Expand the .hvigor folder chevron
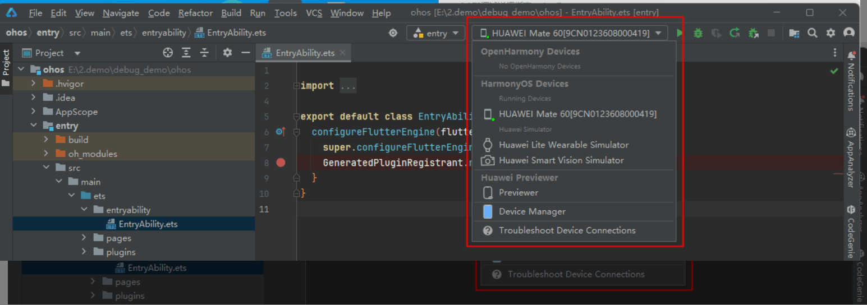This screenshot has height=305, width=867. point(34,84)
